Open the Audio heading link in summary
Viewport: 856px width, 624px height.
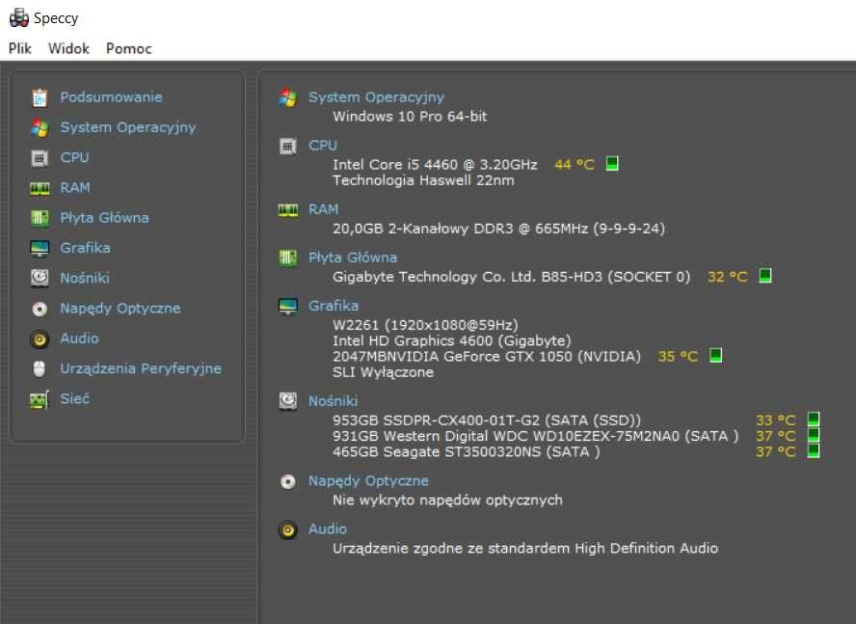coord(328,529)
